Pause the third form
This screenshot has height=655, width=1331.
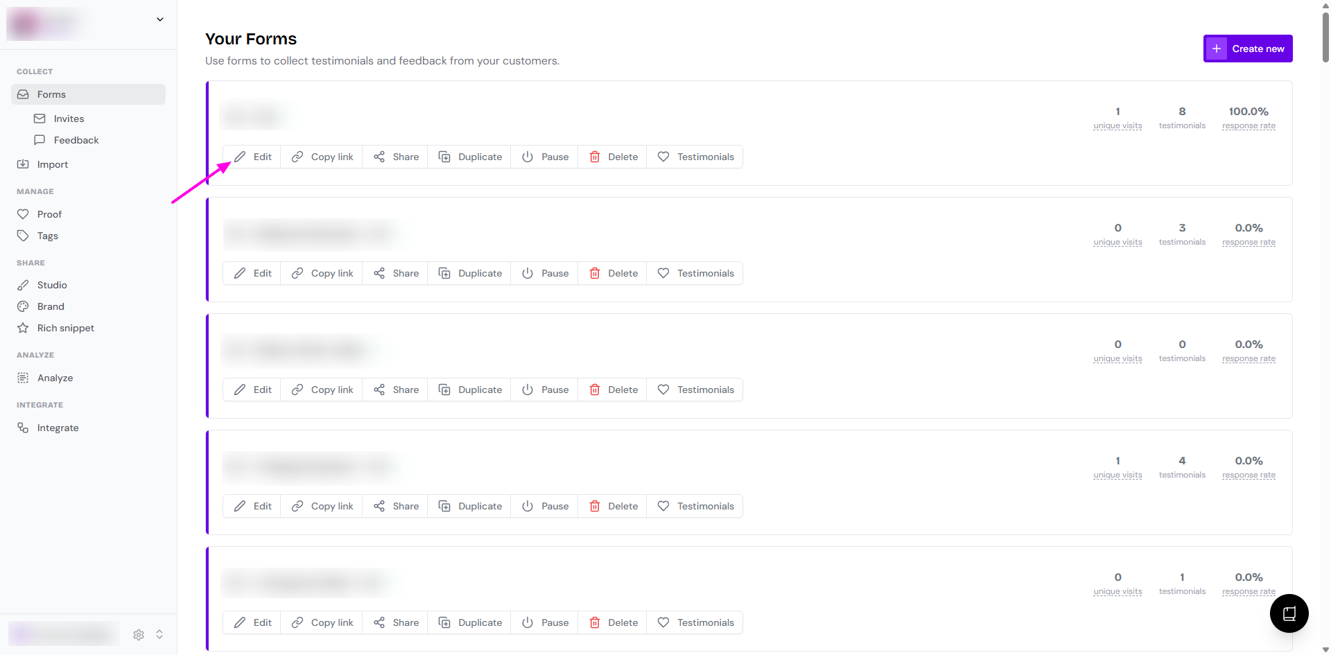tap(545, 390)
